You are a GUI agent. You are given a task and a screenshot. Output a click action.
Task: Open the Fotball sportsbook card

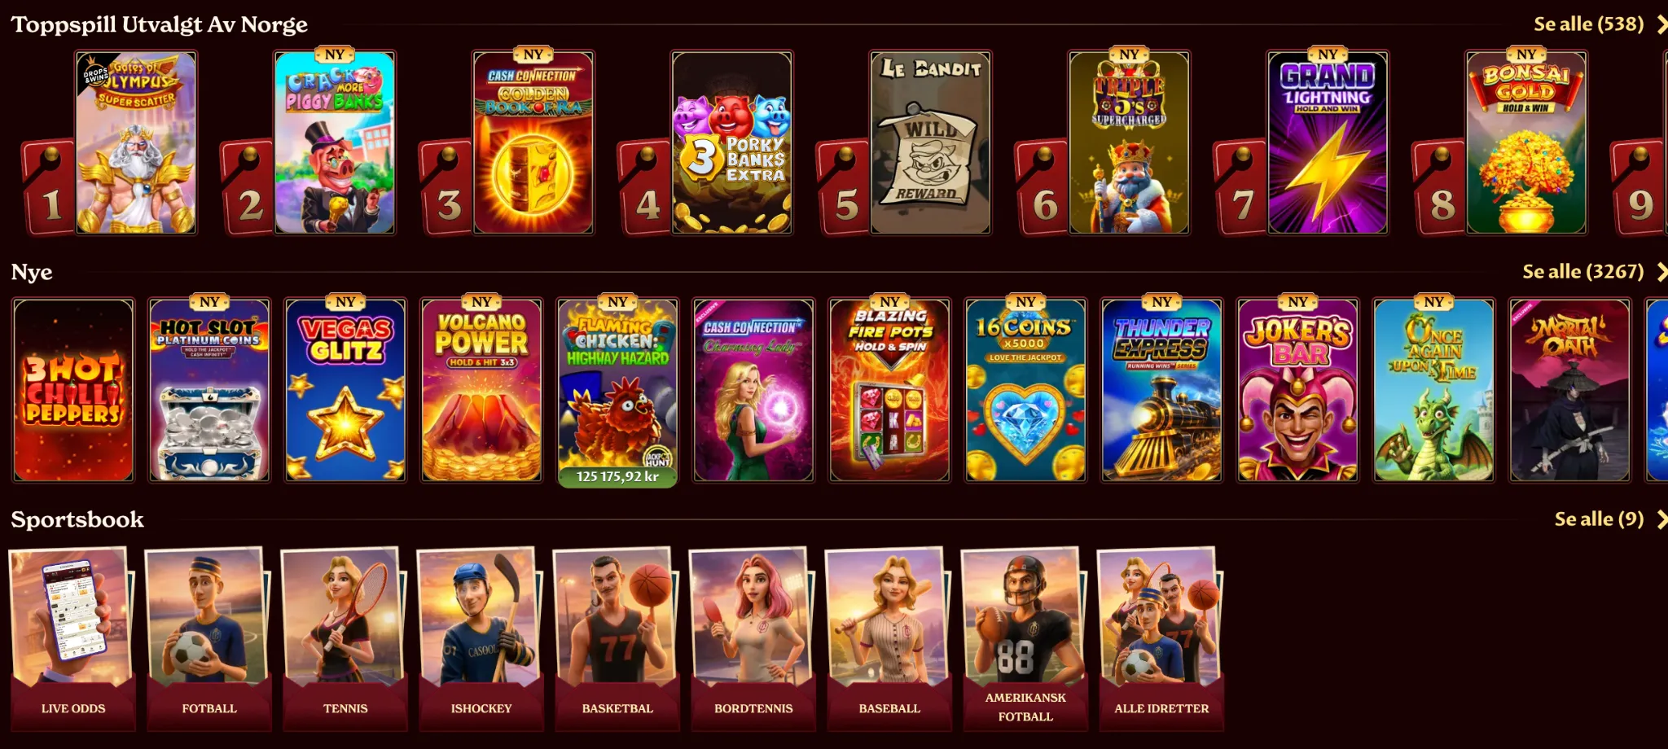click(x=208, y=639)
